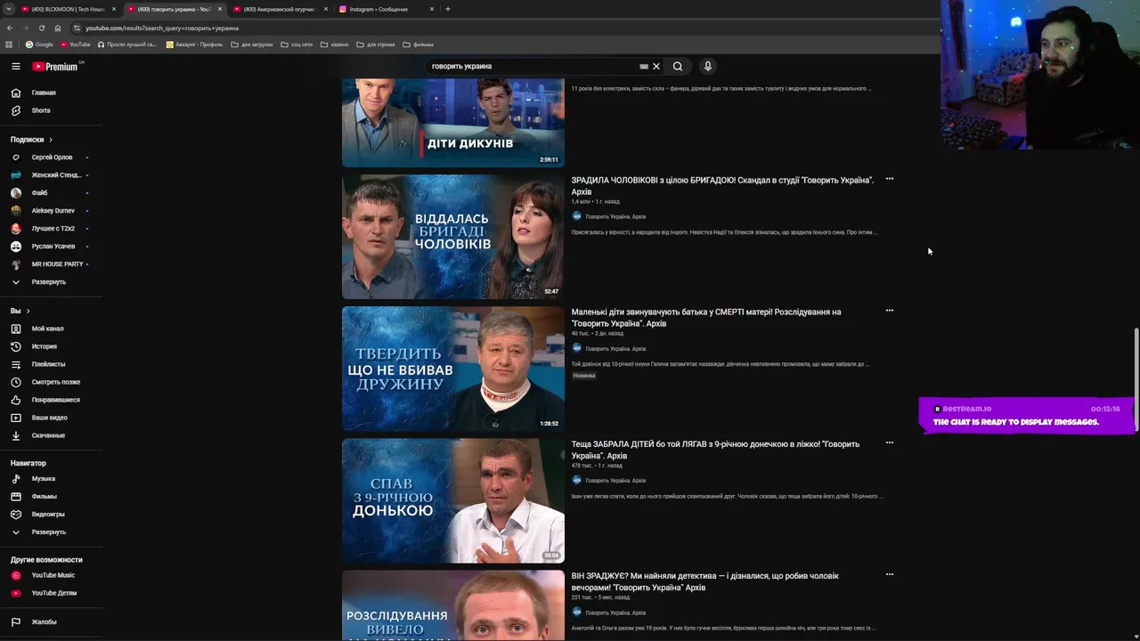Open a new browser tab
1140x641 pixels.
pyautogui.click(x=448, y=9)
